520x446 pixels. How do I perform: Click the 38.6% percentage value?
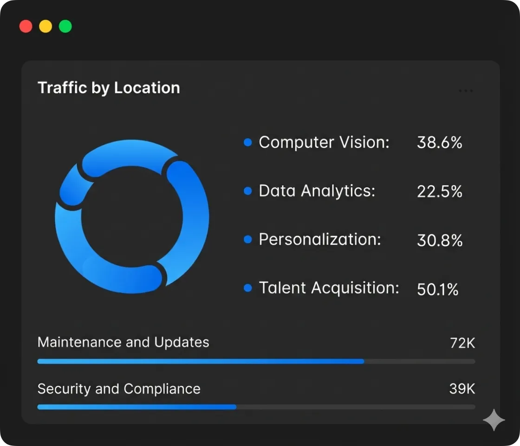(x=439, y=142)
